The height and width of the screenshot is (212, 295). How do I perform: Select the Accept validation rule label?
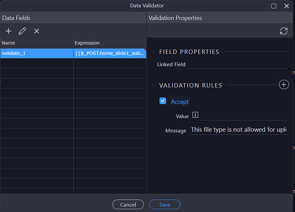[x=180, y=101]
